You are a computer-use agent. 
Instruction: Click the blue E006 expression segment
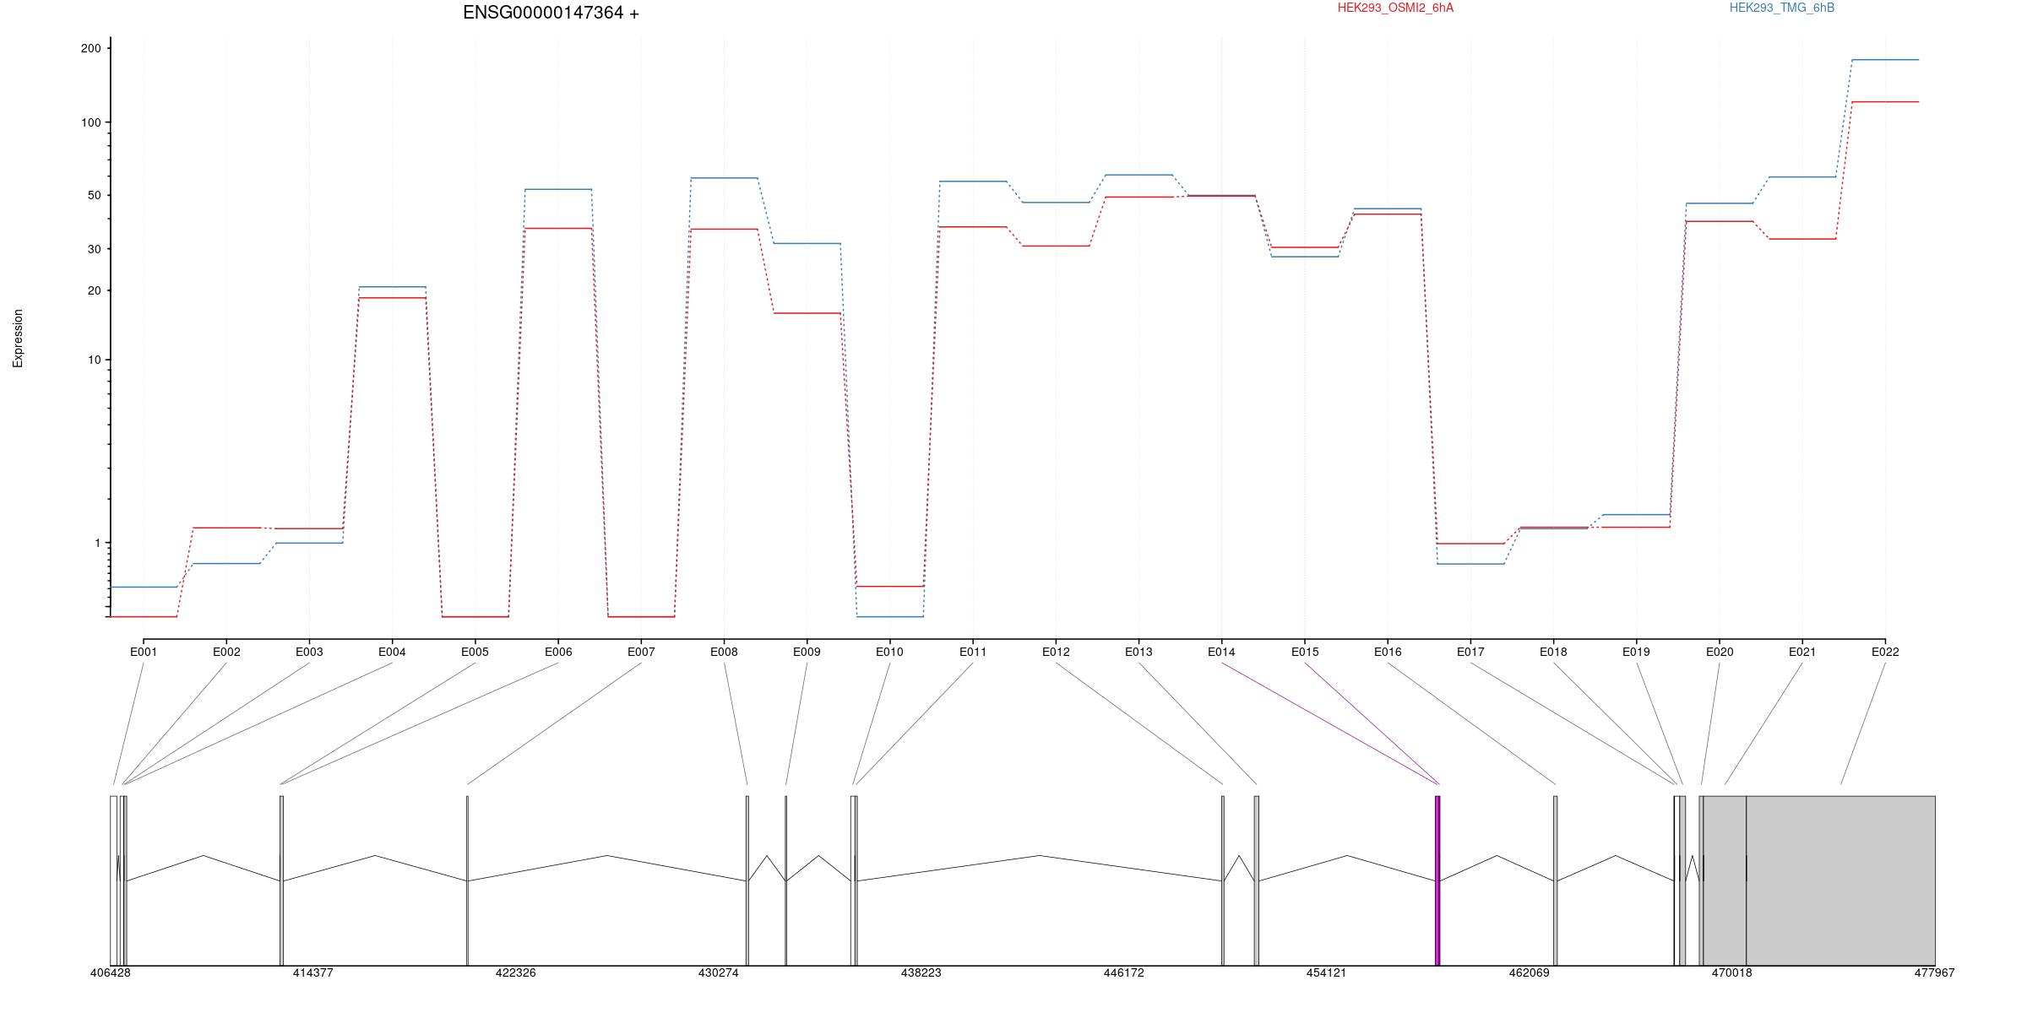(x=558, y=189)
